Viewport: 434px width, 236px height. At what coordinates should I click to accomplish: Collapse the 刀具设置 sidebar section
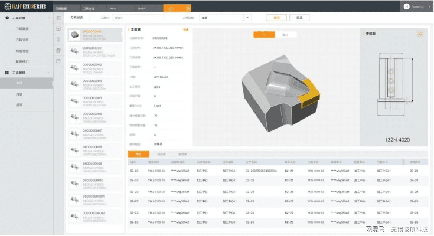[48, 18]
